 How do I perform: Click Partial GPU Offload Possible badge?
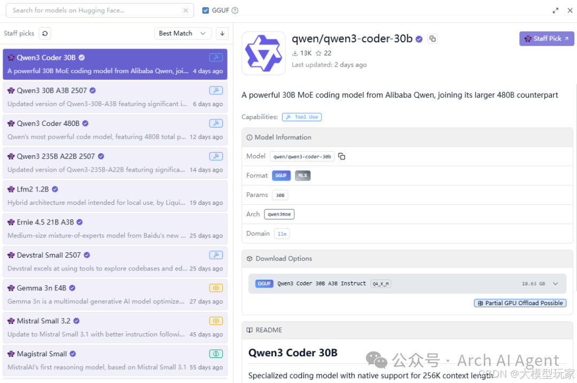pos(520,303)
